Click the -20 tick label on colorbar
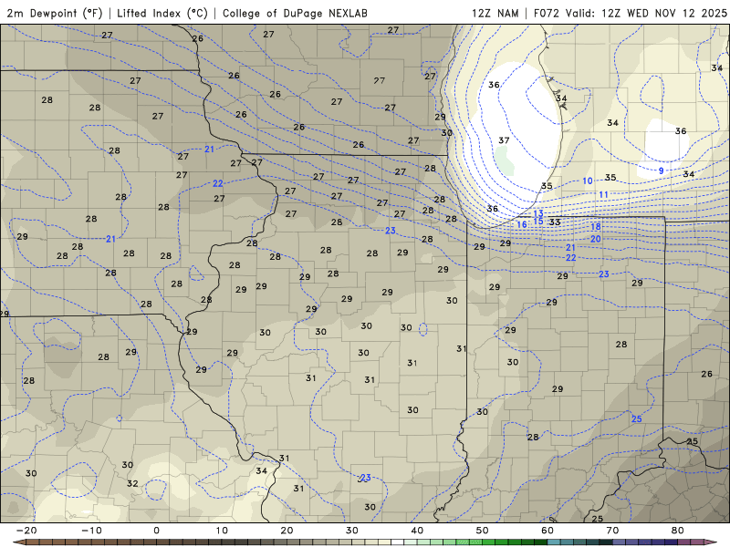The width and height of the screenshot is (730, 547). point(26,531)
